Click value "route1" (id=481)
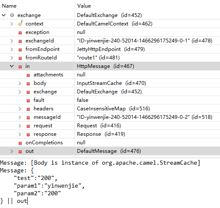 coord(98,58)
